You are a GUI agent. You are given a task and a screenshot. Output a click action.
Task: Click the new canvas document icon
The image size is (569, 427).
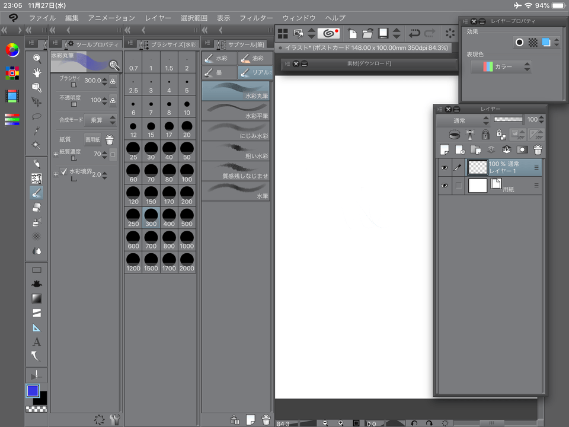tap(352, 33)
